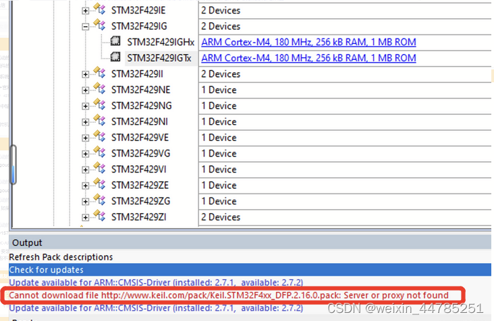Image resolution: width=494 pixels, height=321 pixels.
Task: Select the "Cannot download file" error line
Action: tap(229, 295)
